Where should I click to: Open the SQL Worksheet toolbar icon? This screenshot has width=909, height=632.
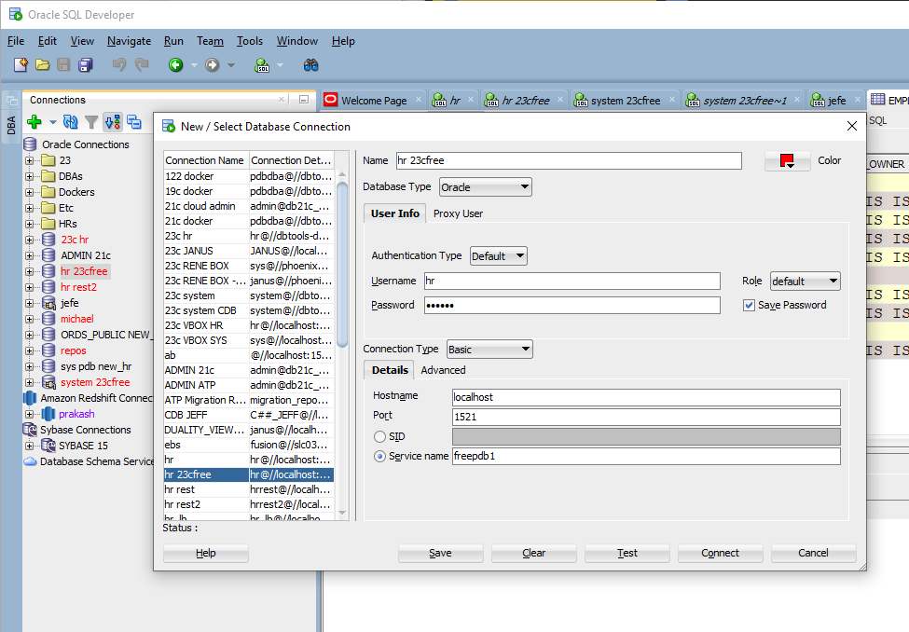pos(262,65)
